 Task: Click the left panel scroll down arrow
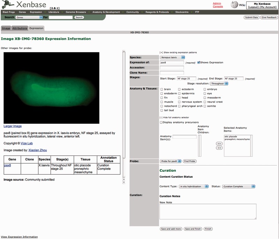(123, 182)
